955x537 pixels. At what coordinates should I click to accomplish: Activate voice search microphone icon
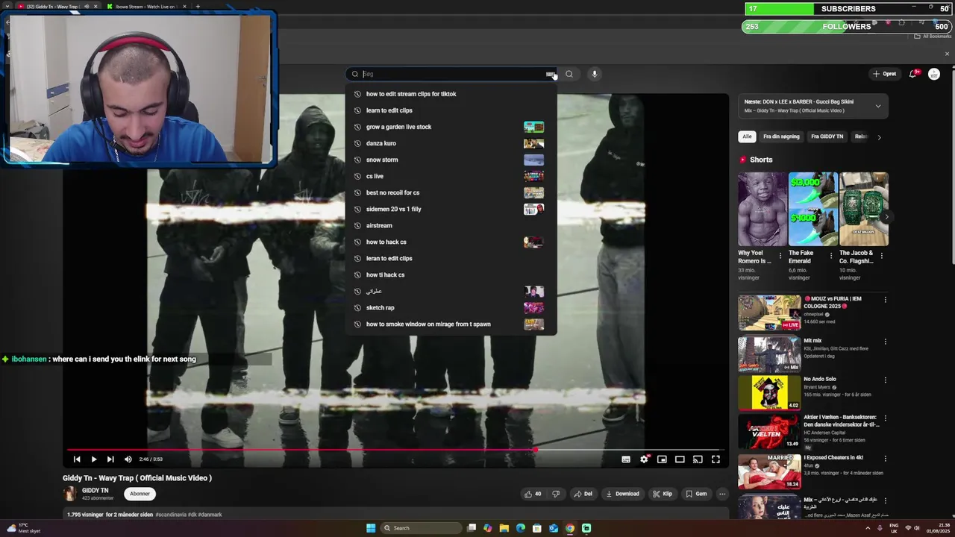point(595,74)
